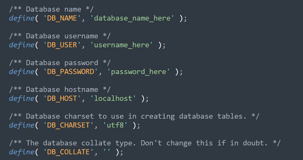The width and height of the screenshot is (303, 160).
Task: Click the 'localhost' string value
Action: [113, 98]
